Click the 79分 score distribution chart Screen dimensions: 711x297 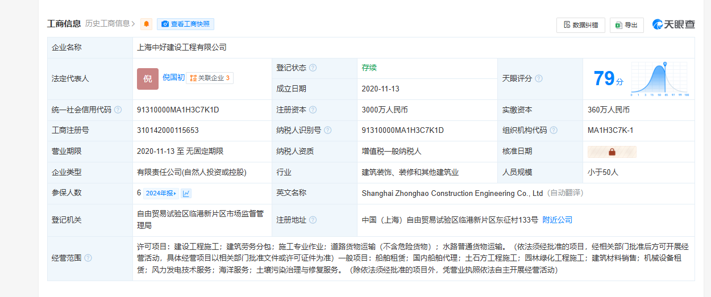(659, 78)
